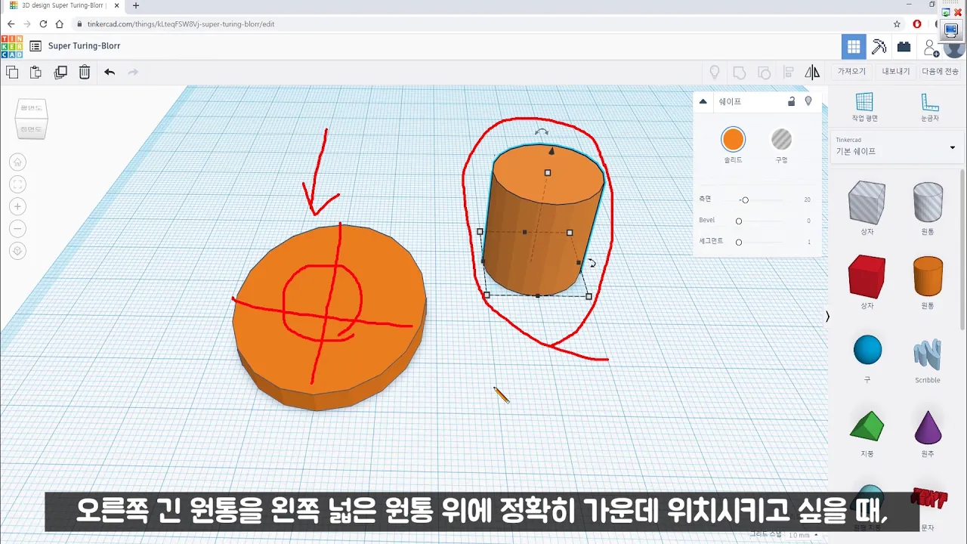Adjust the Segment slider handle
Viewport: 967px width, 544px height.
[x=739, y=242]
